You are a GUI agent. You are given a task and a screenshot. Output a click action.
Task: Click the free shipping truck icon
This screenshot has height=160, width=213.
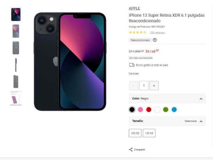(x=132, y=65)
